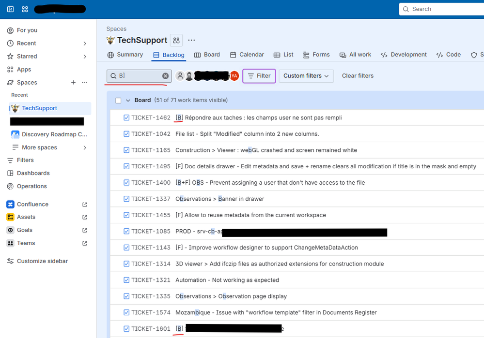
Task: Click the Clear filters link
Action: pyautogui.click(x=358, y=75)
